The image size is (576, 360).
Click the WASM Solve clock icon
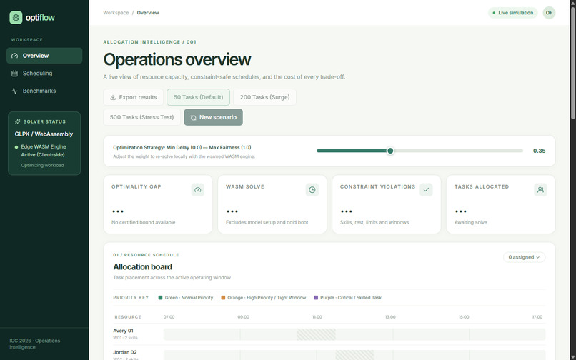(312, 190)
